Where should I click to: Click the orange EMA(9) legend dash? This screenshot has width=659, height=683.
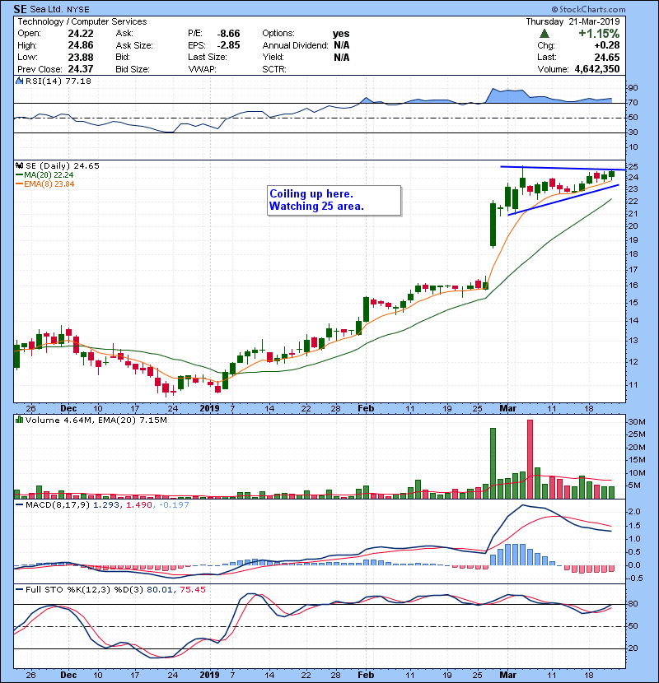click(18, 184)
